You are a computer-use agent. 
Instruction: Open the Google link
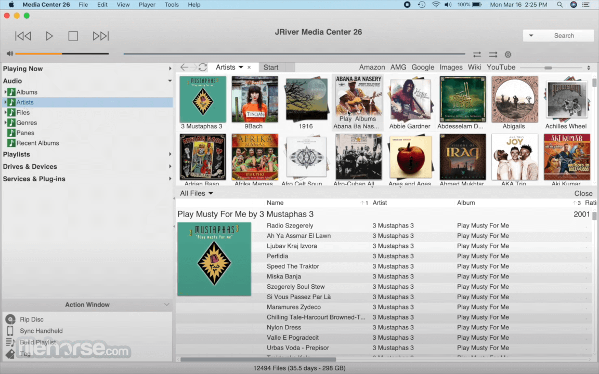(x=423, y=67)
